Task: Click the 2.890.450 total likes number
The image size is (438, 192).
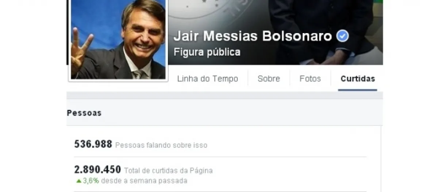Action: (x=97, y=169)
